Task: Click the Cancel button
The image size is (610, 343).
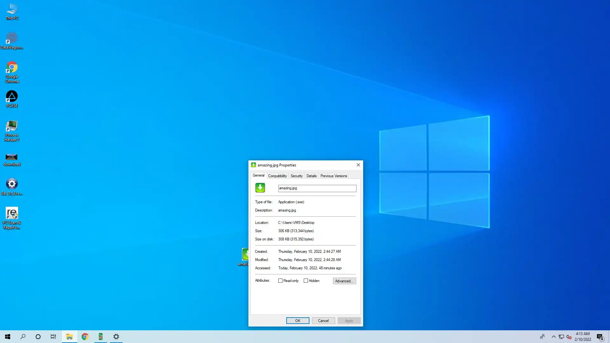Action: [x=323, y=321]
